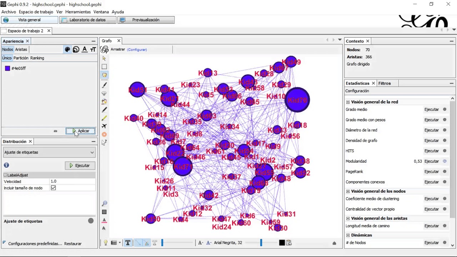Click the Distribución info icon

coord(6,165)
